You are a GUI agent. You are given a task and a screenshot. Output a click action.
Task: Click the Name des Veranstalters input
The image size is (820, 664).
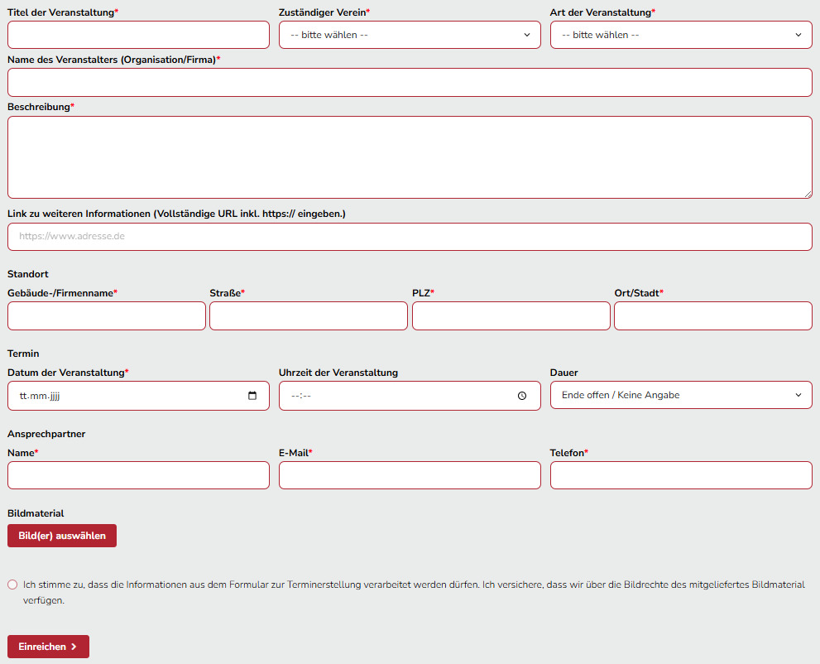tap(410, 83)
